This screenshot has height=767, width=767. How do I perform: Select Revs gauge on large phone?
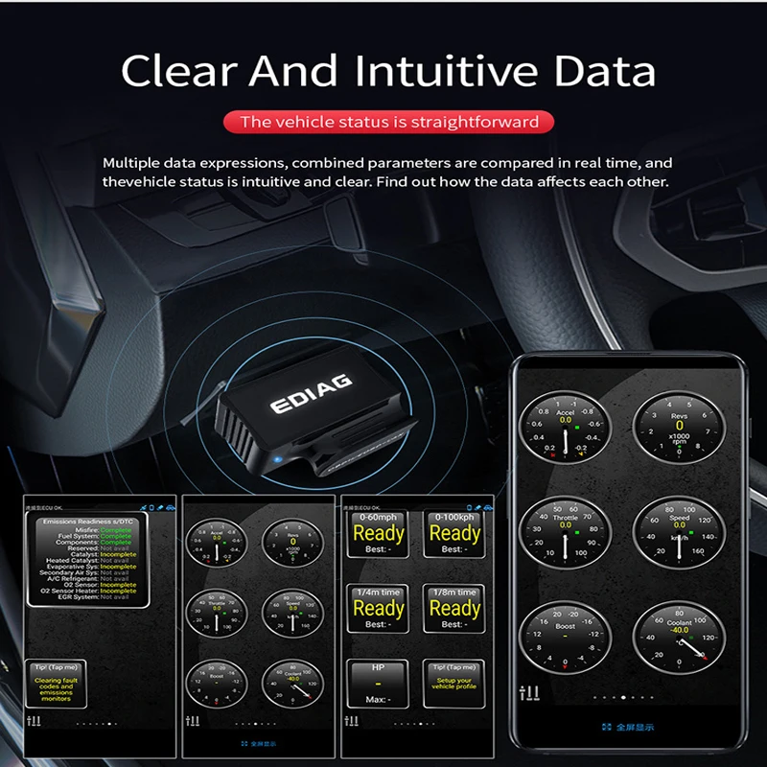coord(680,428)
